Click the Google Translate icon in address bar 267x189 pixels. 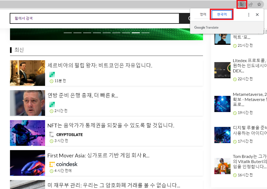(242, 4)
